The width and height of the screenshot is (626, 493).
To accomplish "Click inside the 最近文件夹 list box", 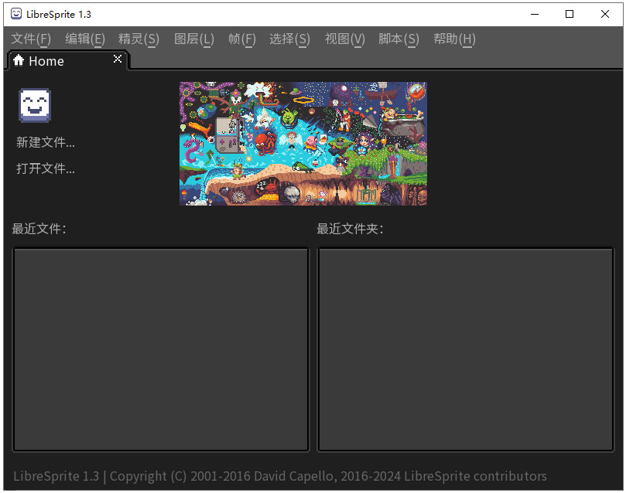I will pos(466,349).
